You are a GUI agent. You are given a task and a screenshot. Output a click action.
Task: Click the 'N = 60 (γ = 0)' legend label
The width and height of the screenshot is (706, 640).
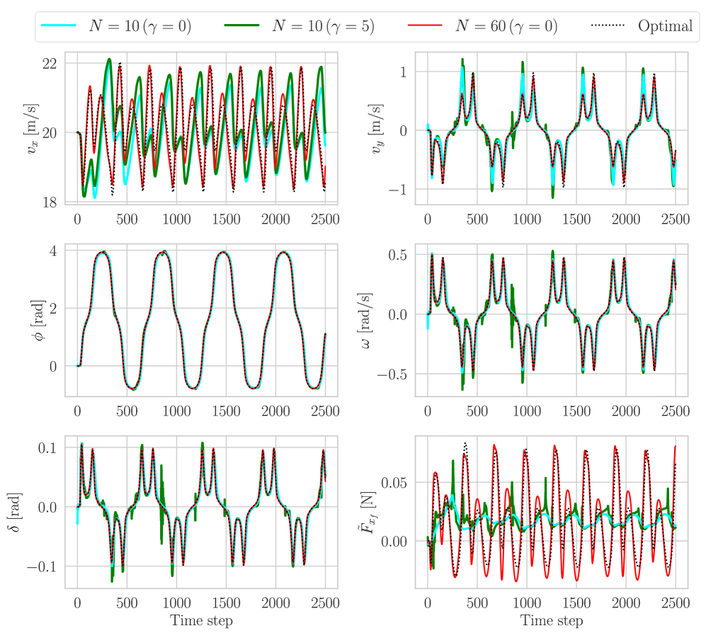(506, 26)
